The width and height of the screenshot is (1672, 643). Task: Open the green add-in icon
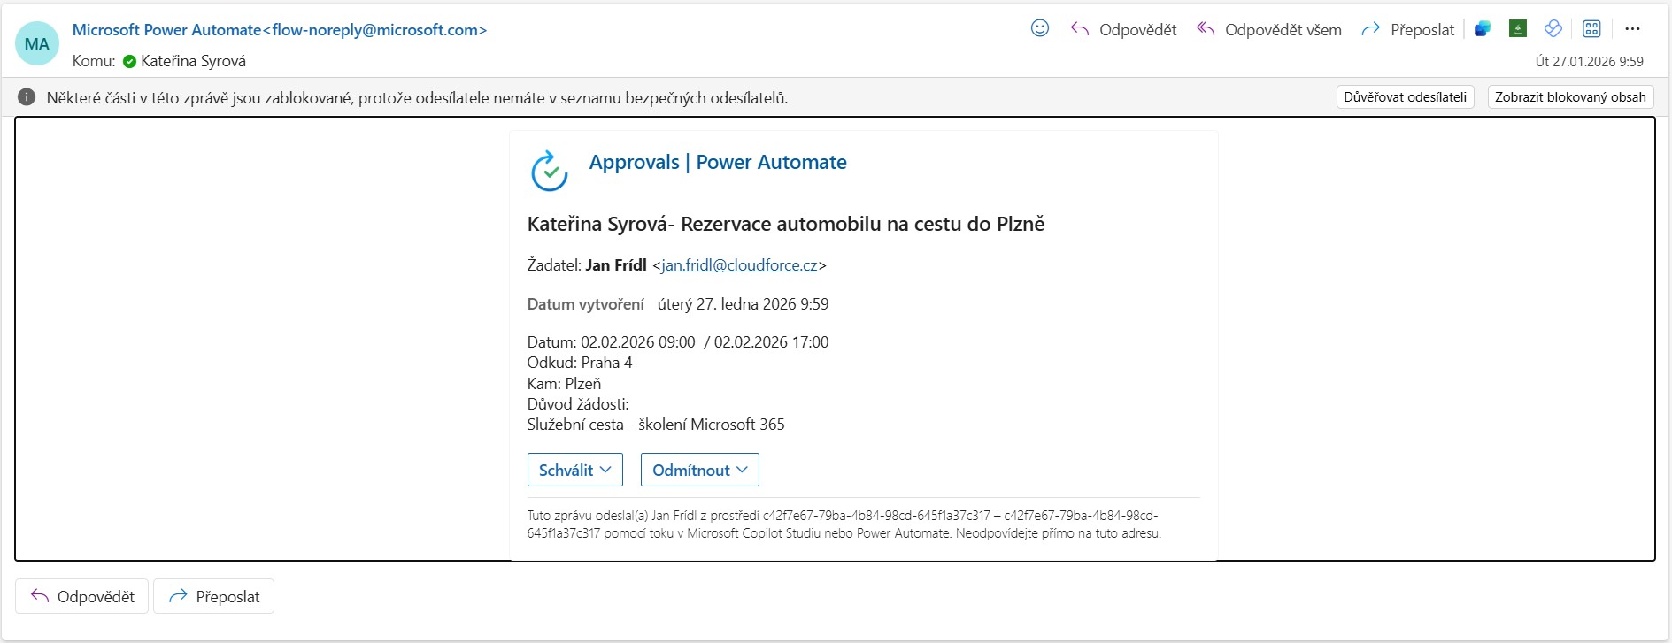click(x=1518, y=29)
